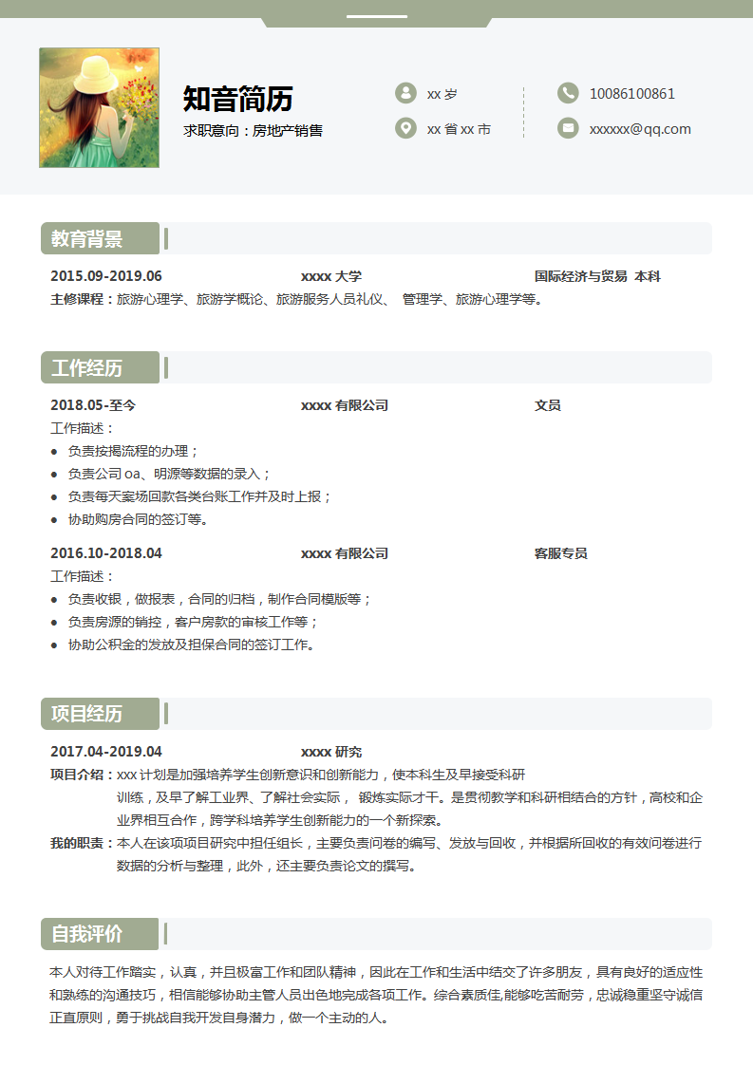
Task: Click the phone number 10086100861
Action: [x=632, y=94]
